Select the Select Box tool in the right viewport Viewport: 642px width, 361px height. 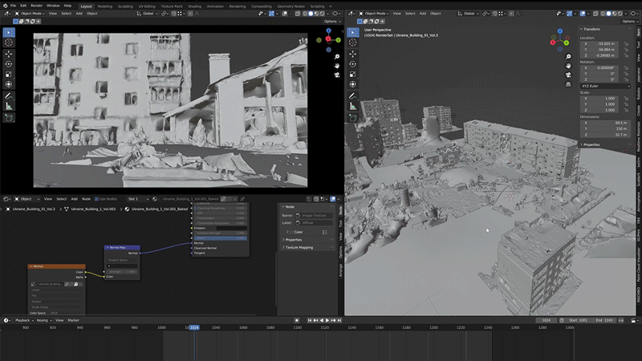[x=353, y=32]
